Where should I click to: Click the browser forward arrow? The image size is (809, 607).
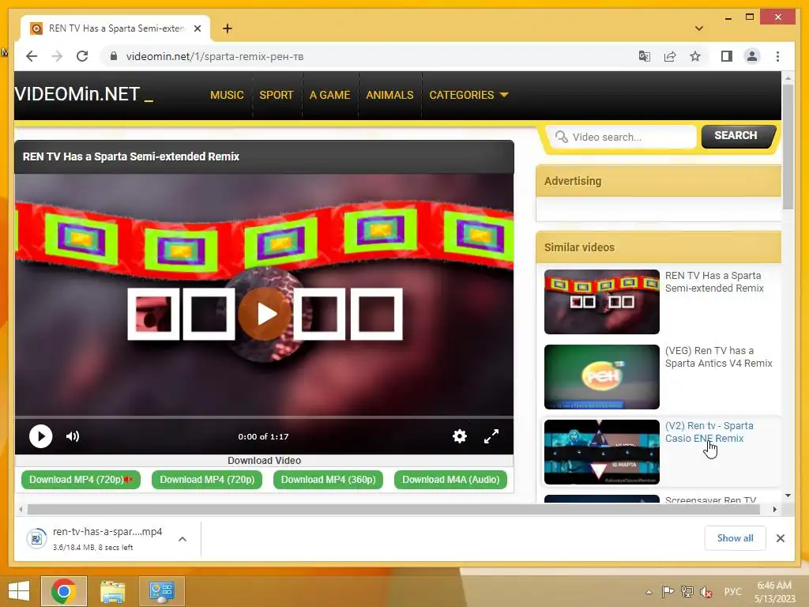coord(57,56)
